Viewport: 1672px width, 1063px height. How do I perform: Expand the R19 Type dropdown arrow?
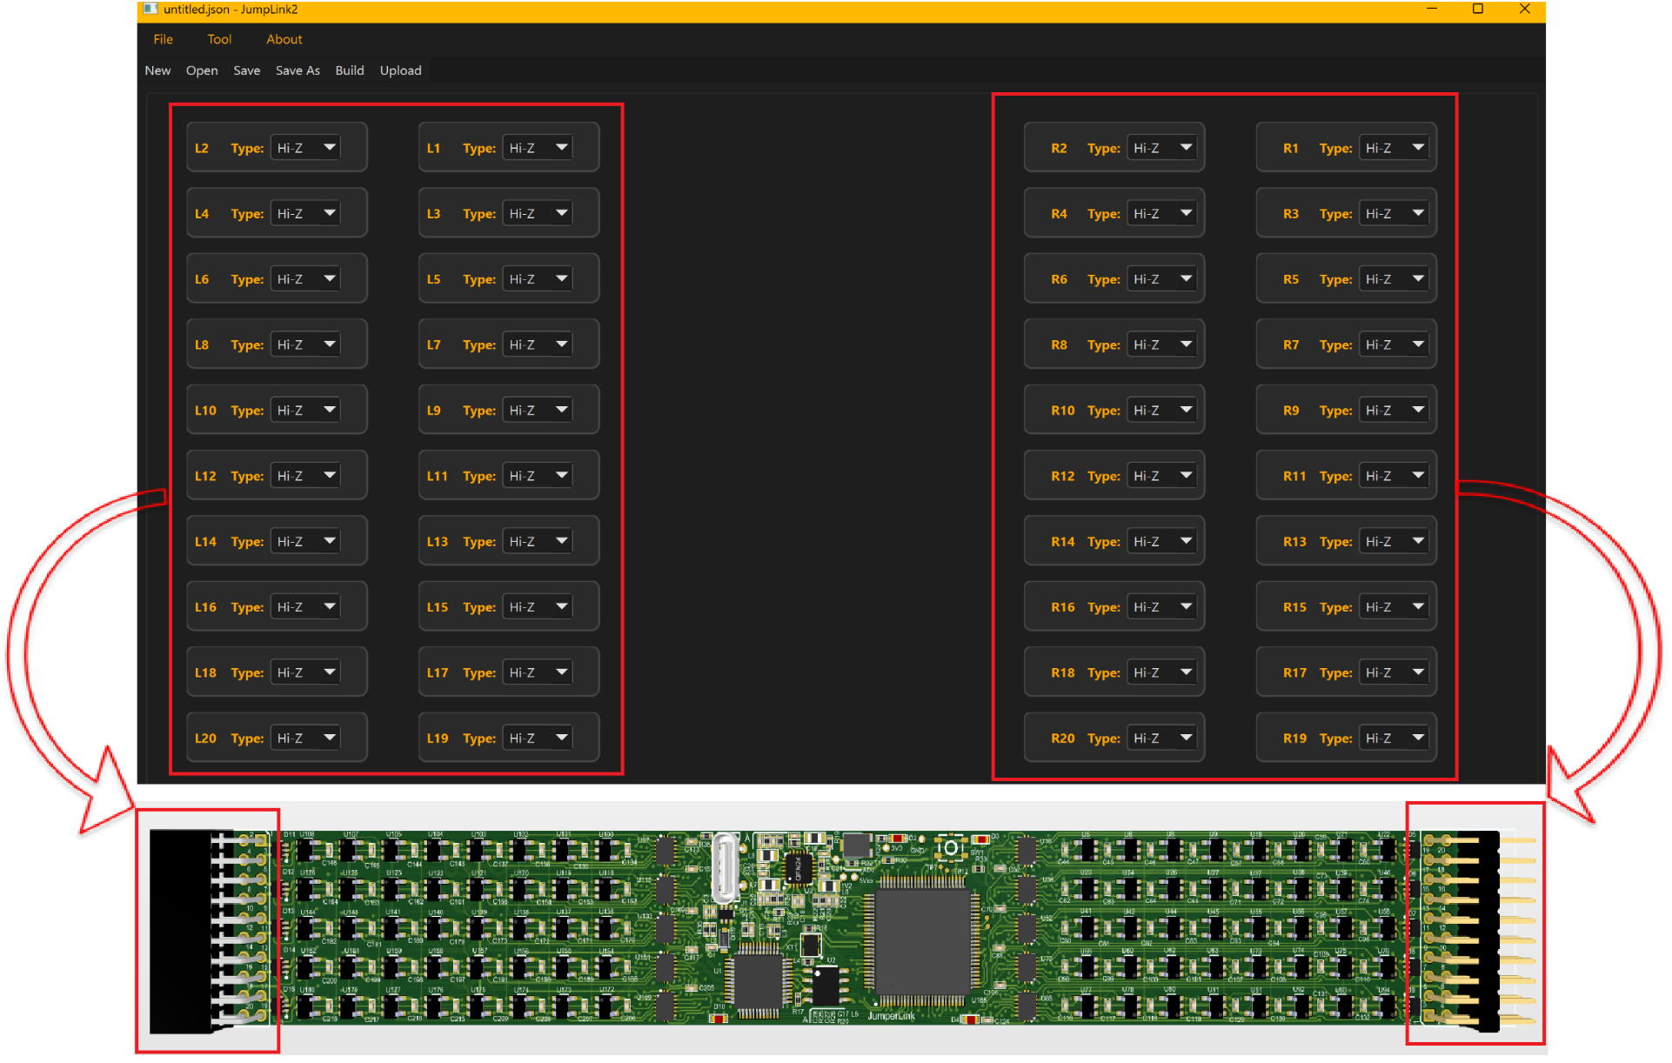coord(1418,738)
